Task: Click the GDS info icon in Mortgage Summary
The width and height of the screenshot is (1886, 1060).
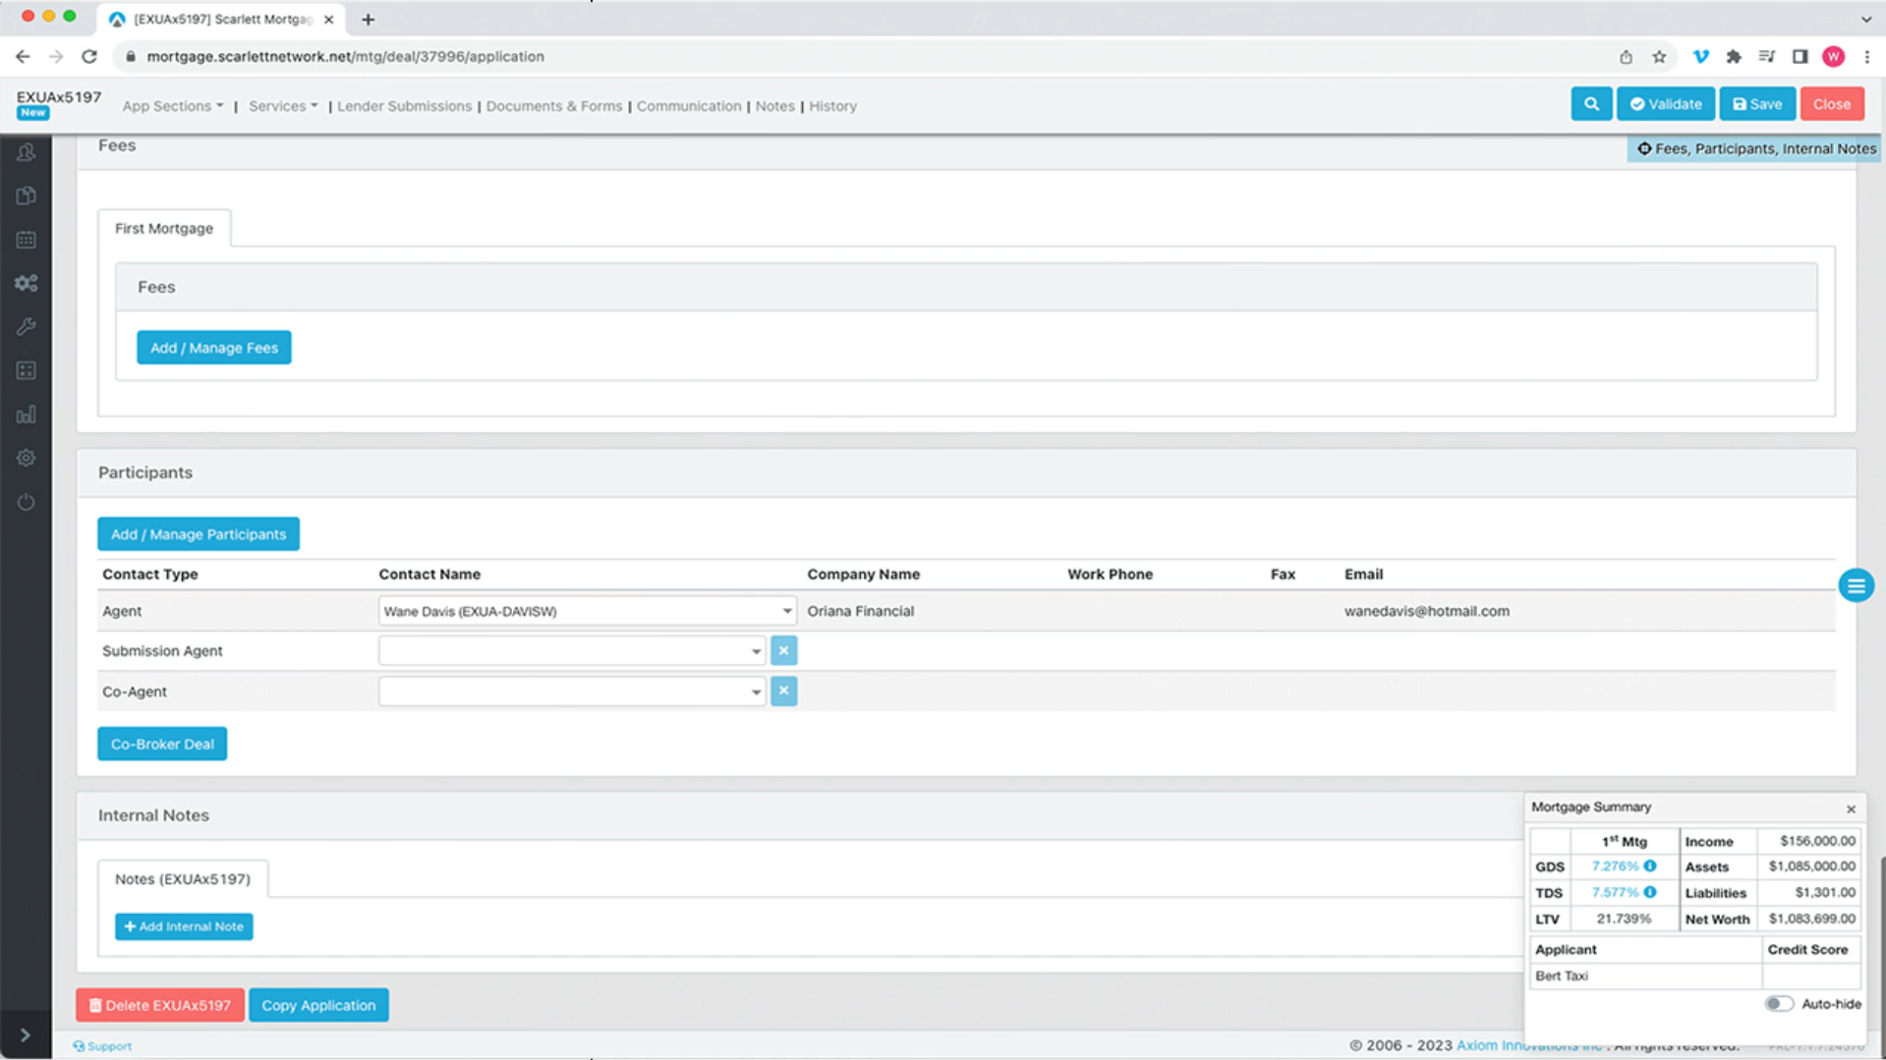Action: (x=1650, y=866)
